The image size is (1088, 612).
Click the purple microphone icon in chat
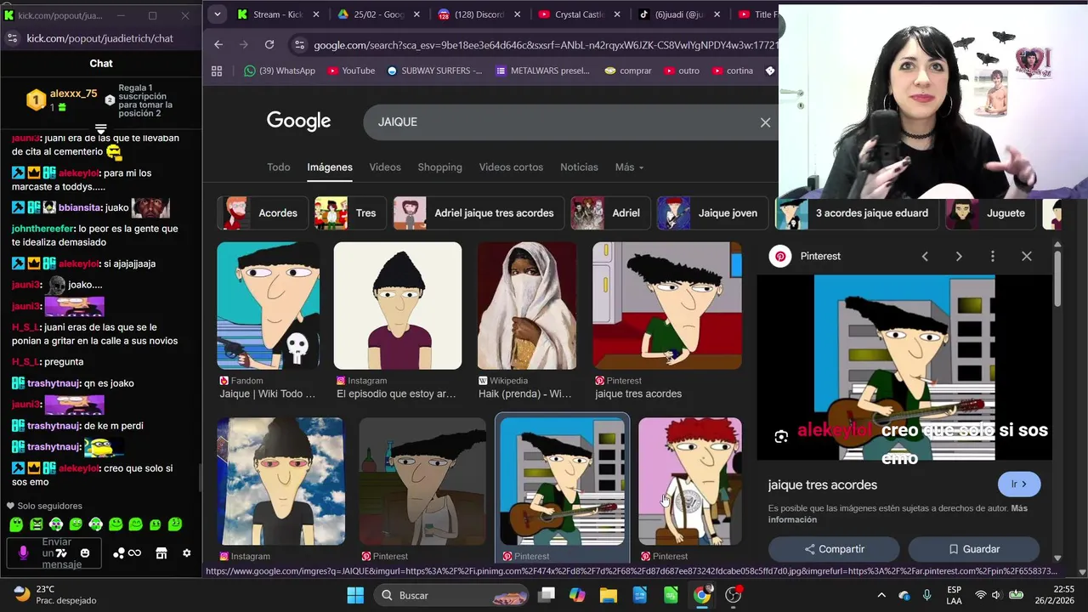[x=23, y=553]
